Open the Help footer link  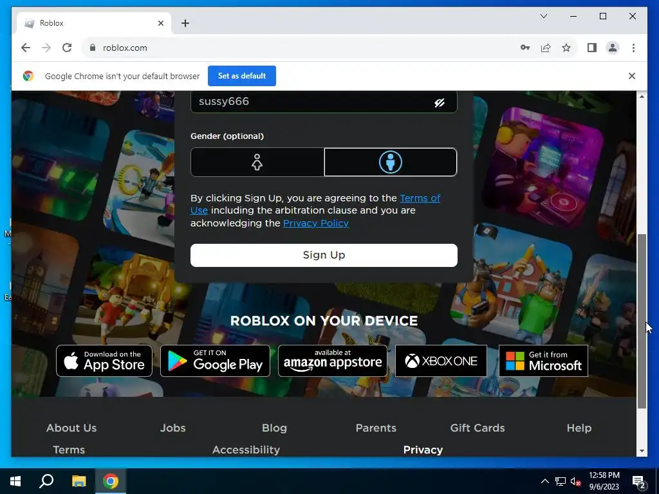pyautogui.click(x=579, y=428)
